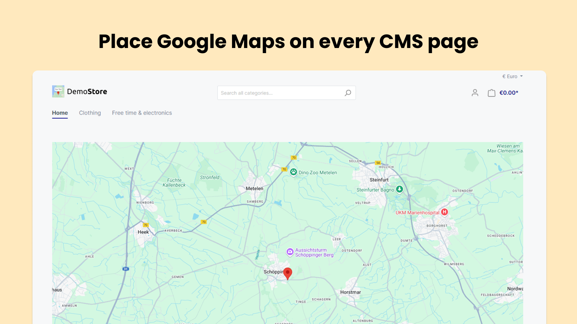The width and height of the screenshot is (577, 324).
Task: Click the FELDBAUERSCHAFT label on map
Action: (x=497, y=295)
